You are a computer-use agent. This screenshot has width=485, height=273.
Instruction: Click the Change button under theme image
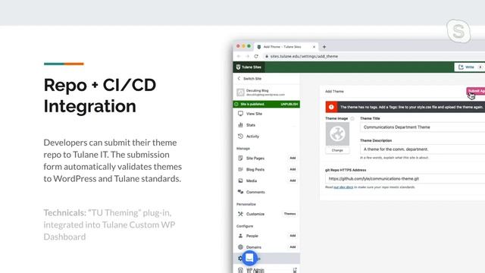click(337, 150)
